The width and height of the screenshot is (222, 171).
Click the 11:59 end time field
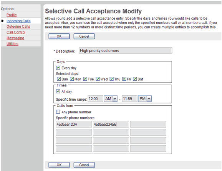tap(129, 99)
